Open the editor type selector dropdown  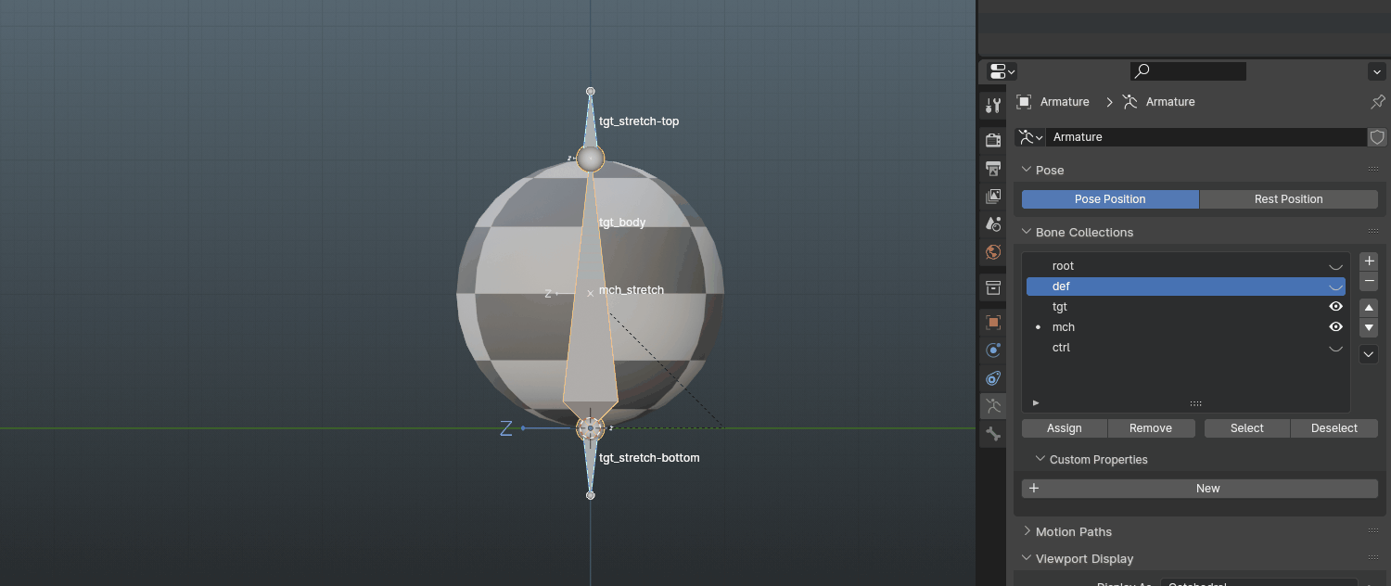(x=1000, y=70)
